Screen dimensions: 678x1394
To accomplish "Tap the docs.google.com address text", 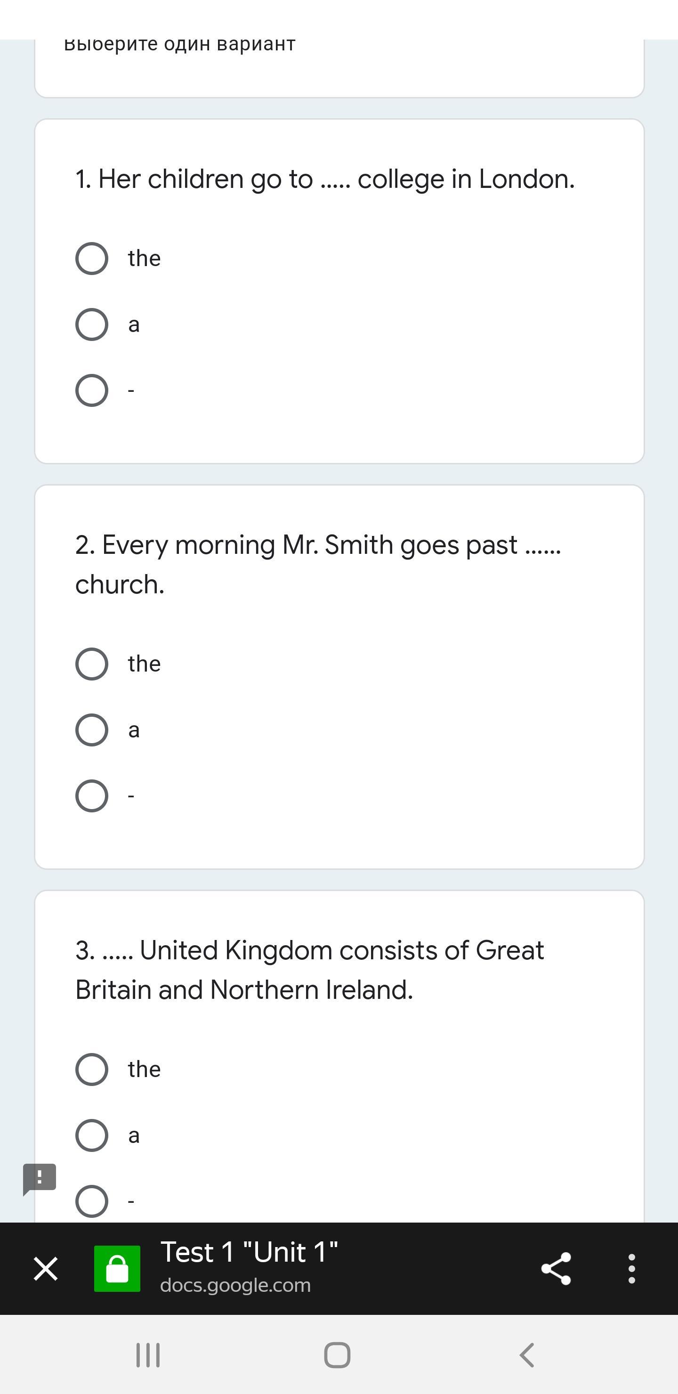I will tap(235, 1285).
